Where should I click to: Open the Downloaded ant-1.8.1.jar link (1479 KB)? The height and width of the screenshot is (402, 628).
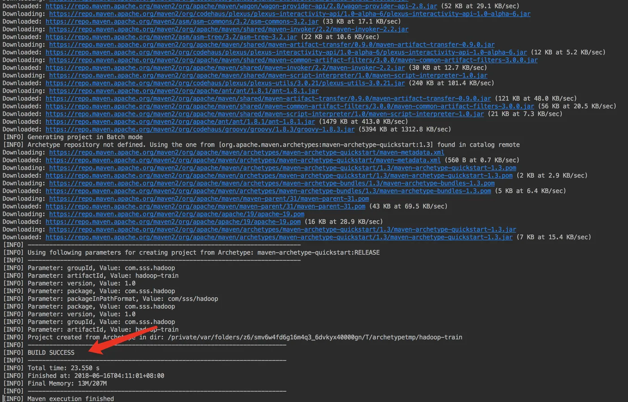tap(180, 122)
